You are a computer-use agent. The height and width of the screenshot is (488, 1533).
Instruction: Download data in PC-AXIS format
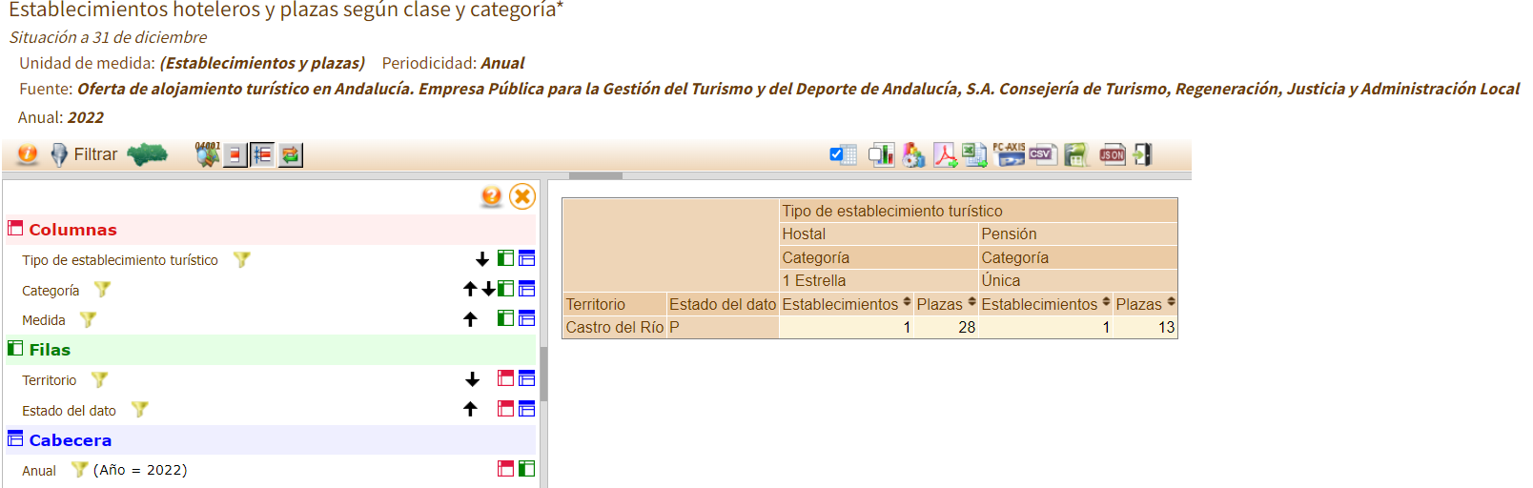[x=1009, y=154]
